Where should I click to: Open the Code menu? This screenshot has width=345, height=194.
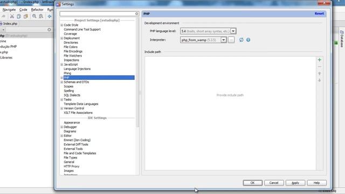tap(23, 10)
